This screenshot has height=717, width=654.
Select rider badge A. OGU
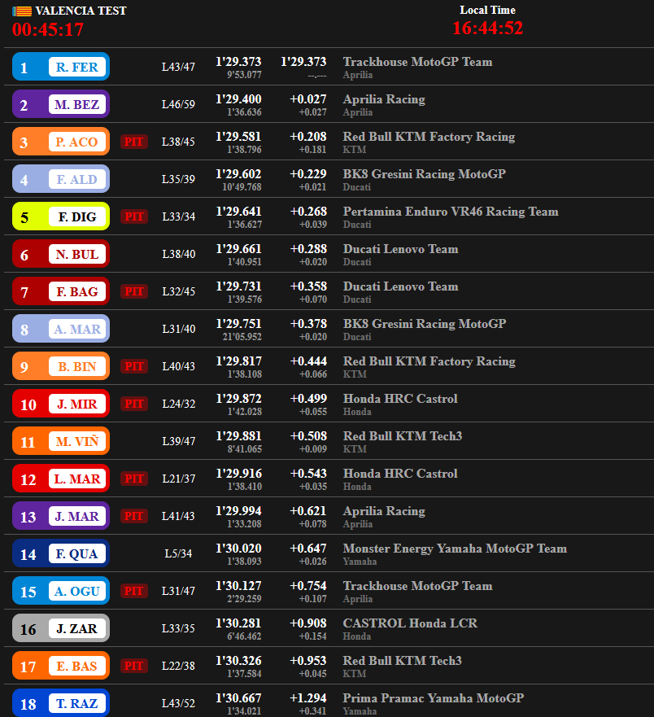click(61, 591)
